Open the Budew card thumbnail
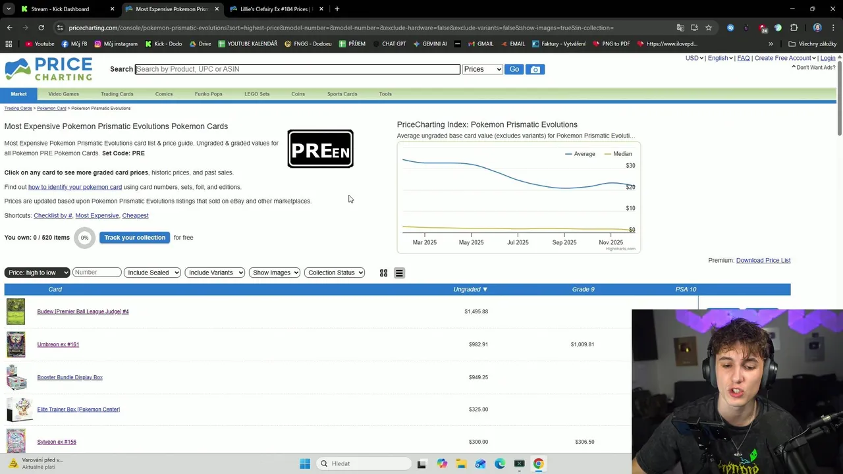Image resolution: width=843 pixels, height=474 pixels. point(16,311)
